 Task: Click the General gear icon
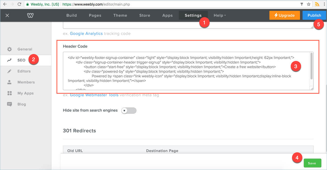tap(10, 49)
